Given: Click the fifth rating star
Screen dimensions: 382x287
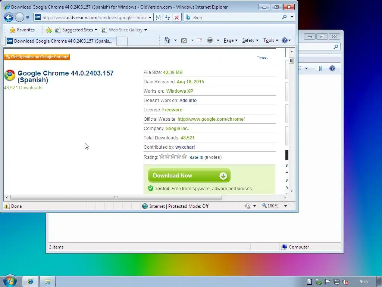Looking at the screenshot, I should click(184, 157).
